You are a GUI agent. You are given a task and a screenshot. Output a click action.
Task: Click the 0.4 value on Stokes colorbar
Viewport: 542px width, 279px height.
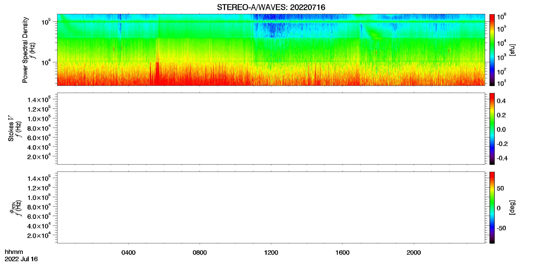click(501, 101)
